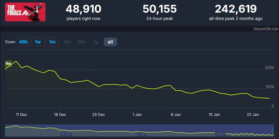The height and width of the screenshot is (139, 279).
Task: Select the 6m zoom option
Action: (82, 42)
